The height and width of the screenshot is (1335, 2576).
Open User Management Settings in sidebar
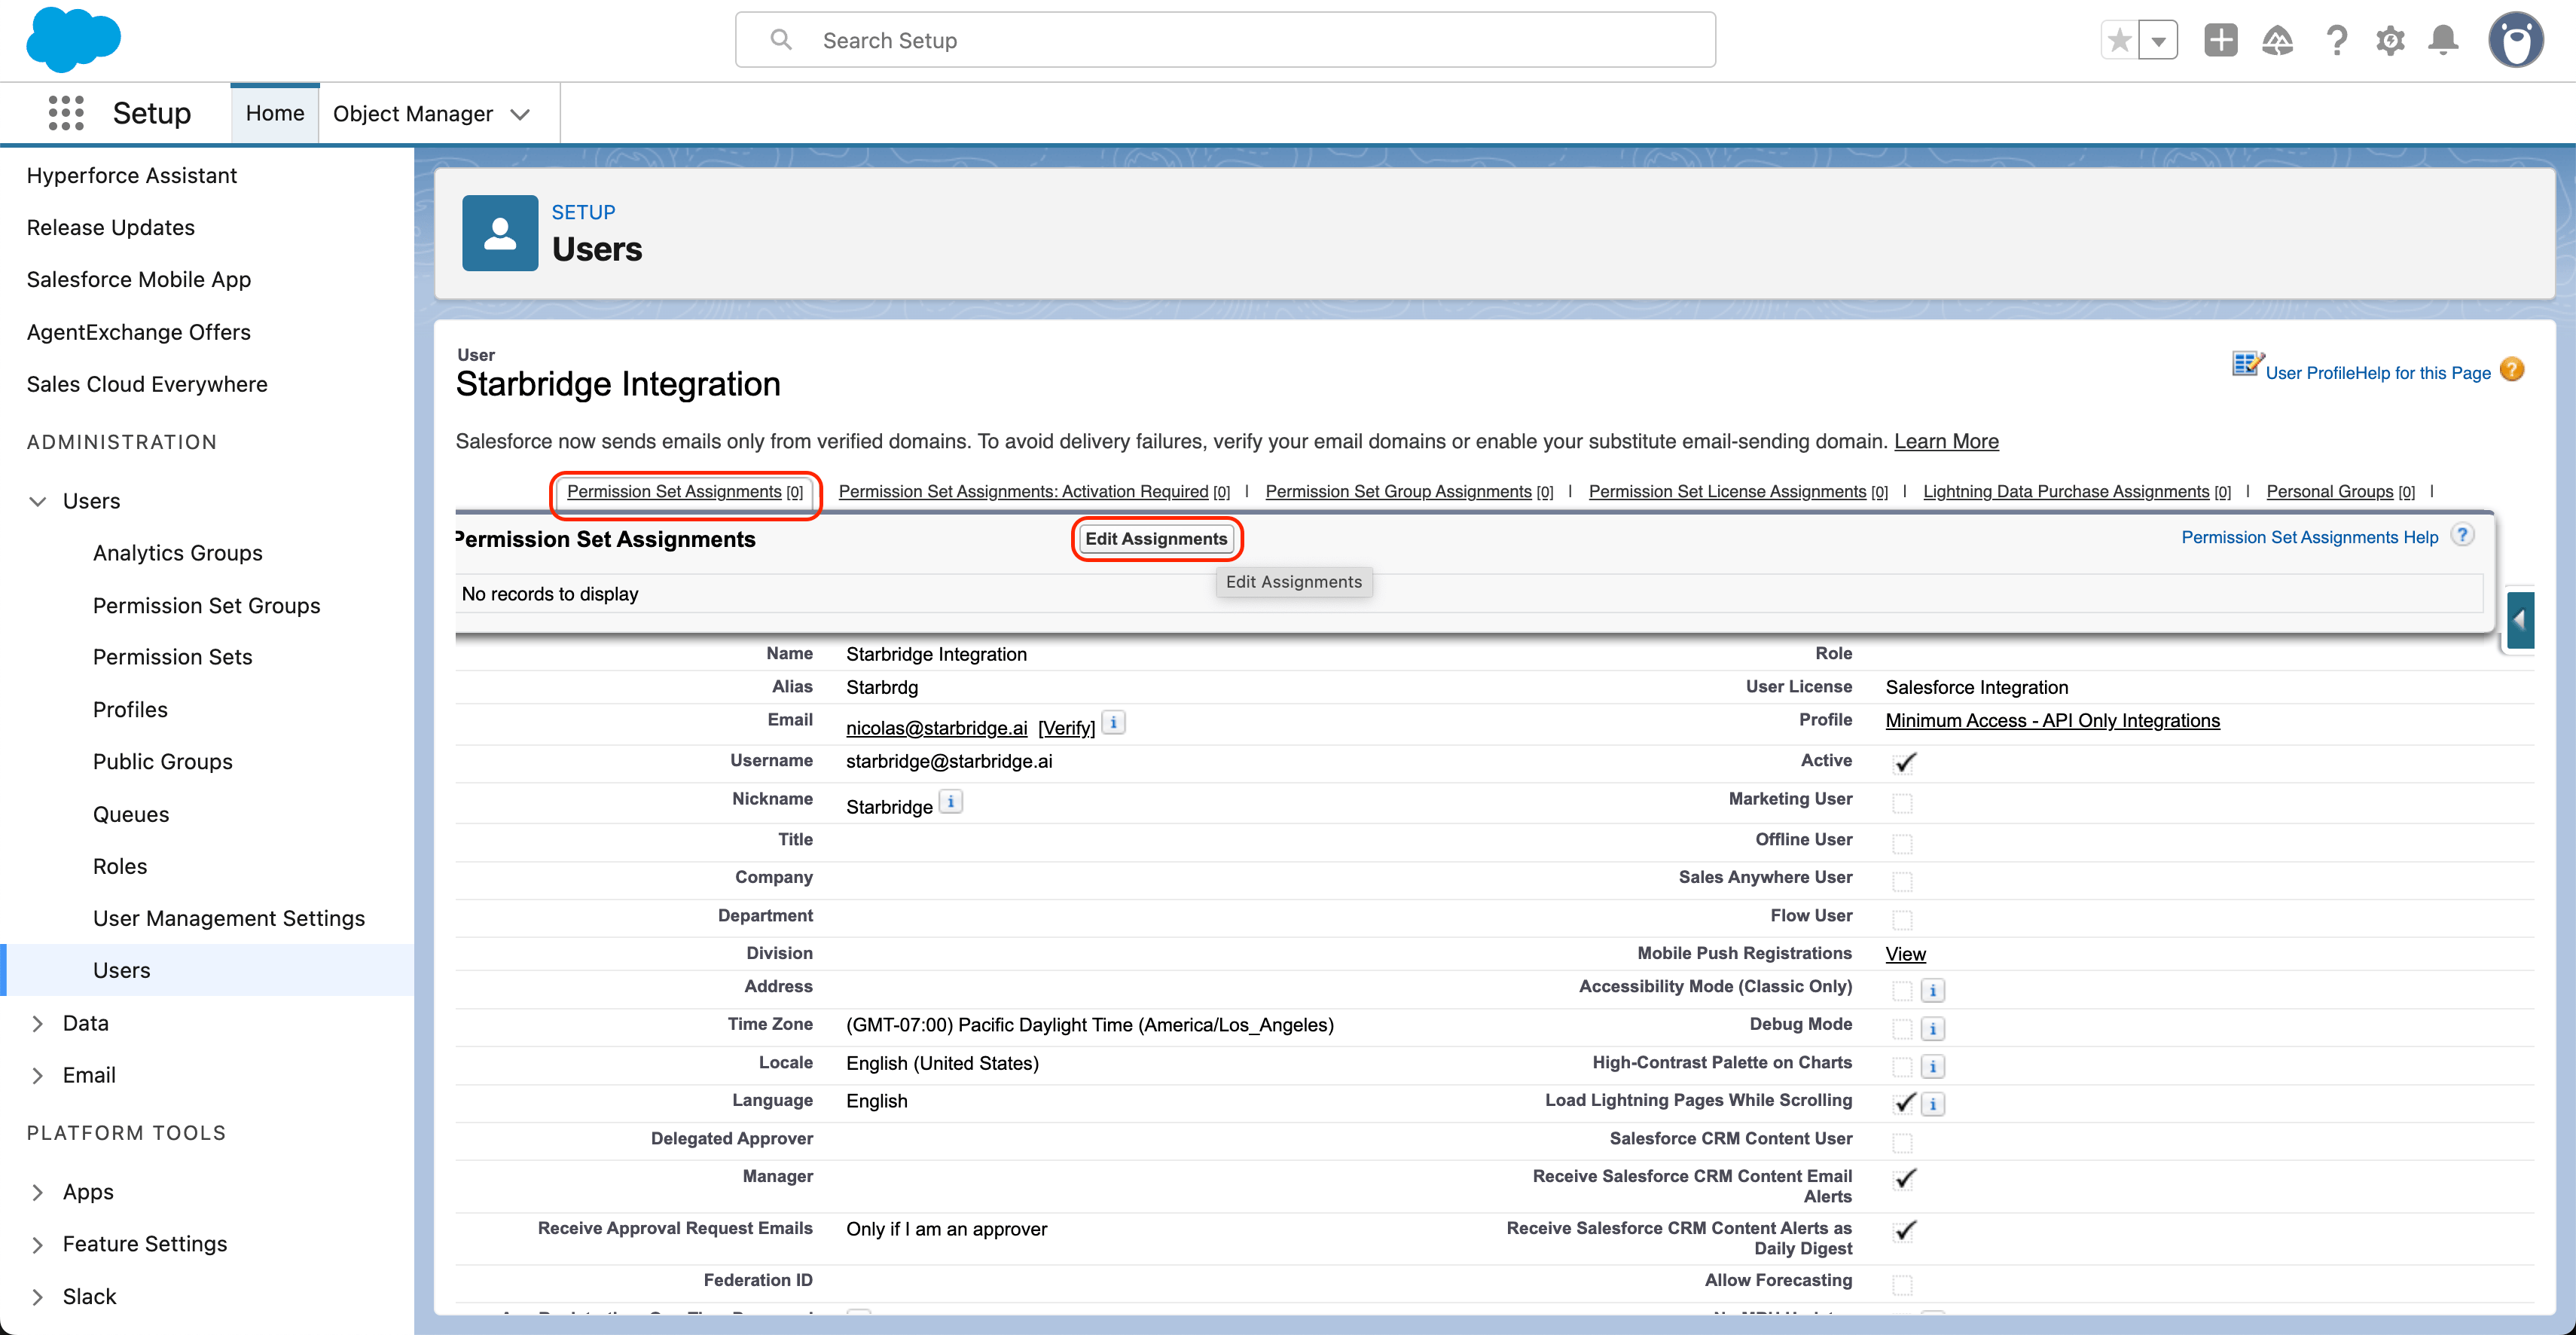click(229, 918)
